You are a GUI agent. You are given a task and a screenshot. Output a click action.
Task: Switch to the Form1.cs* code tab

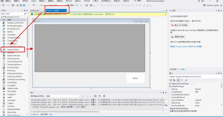pos(35,10)
